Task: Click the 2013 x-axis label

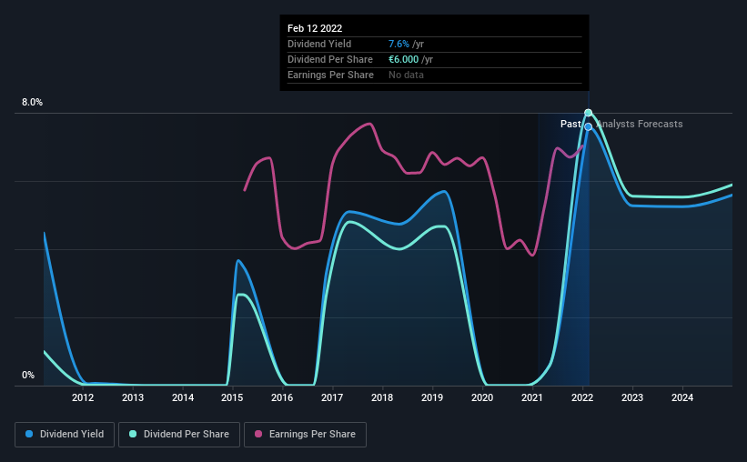Action: tap(133, 397)
